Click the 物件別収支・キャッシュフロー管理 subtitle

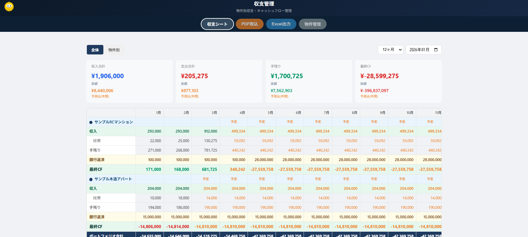pos(264,11)
